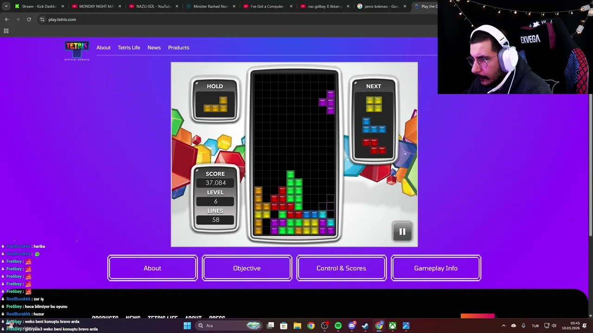
Task: Click the Tetris official website logo
Action: click(x=77, y=51)
